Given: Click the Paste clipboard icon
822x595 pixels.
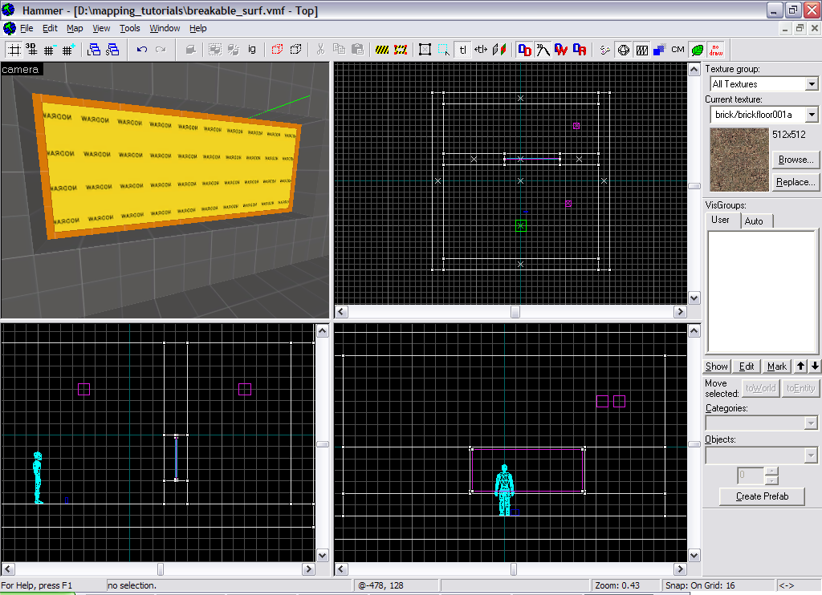Looking at the screenshot, I should click(x=357, y=50).
